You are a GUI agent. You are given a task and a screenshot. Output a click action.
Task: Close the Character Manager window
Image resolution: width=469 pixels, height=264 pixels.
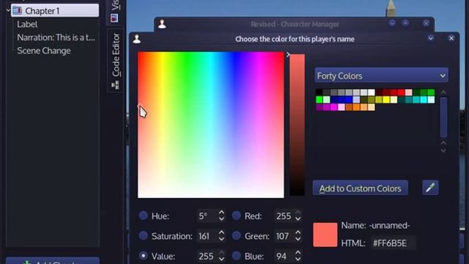pyautogui.click(x=426, y=23)
